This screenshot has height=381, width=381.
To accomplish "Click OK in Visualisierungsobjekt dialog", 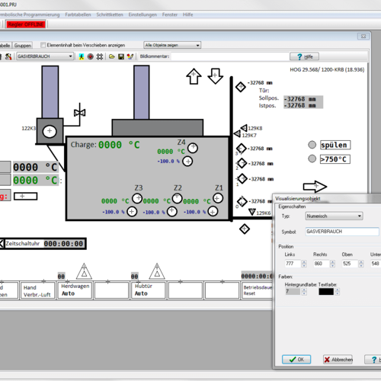I will pyautogui.click(x=296, y=360).
